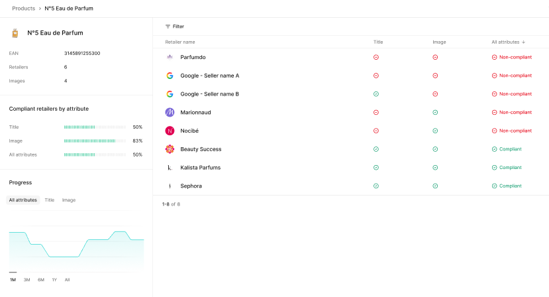Click Sephora's green image status icon
Viewport: 549px width, 297px height.
[x=435, y=186]
